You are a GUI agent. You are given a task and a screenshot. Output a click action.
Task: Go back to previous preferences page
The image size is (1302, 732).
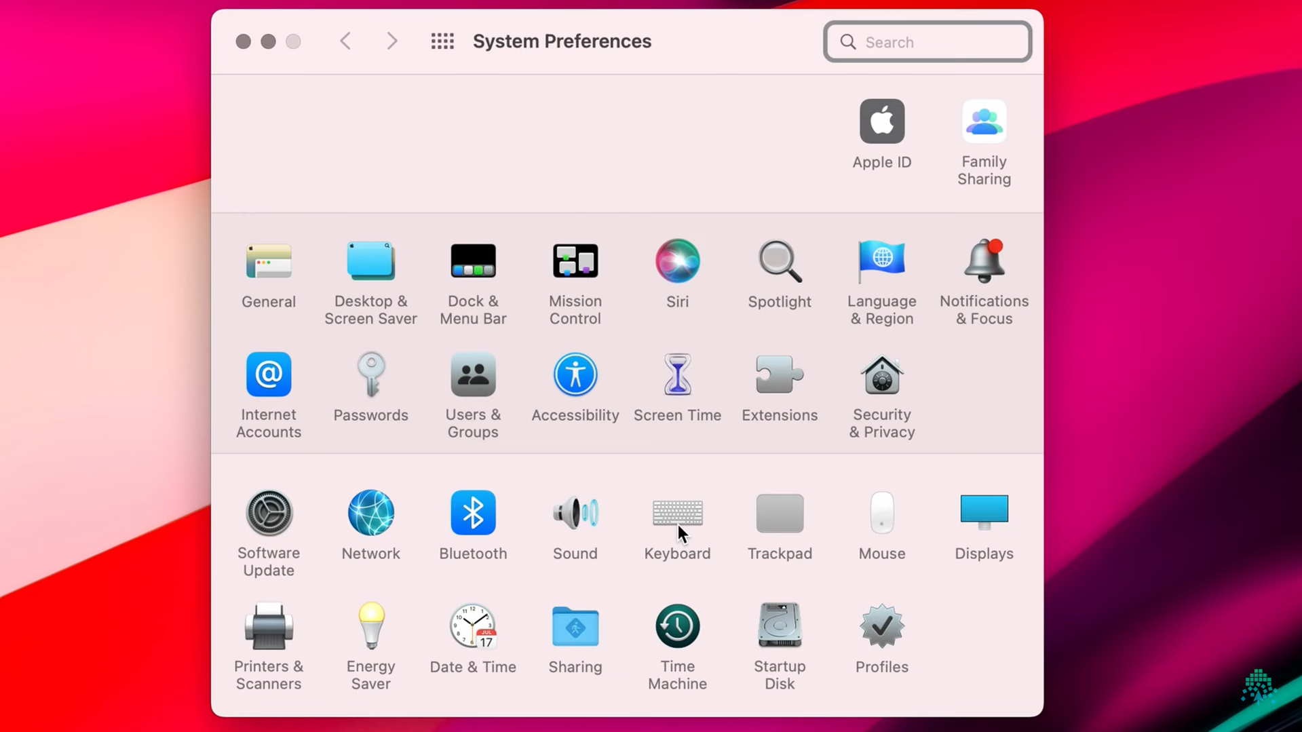pyautogui.click(x=345, y=41)
